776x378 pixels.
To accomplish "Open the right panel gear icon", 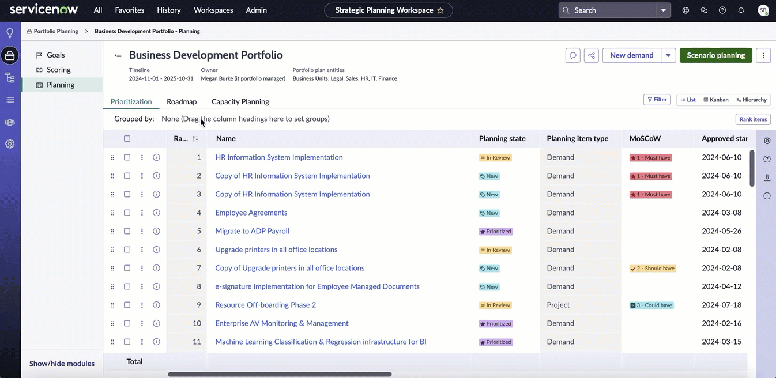I will pos(767,141).
